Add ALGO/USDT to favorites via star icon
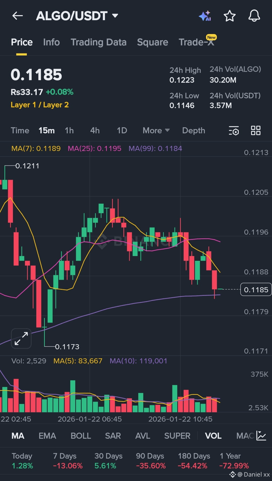 click(x=229, y=16)
